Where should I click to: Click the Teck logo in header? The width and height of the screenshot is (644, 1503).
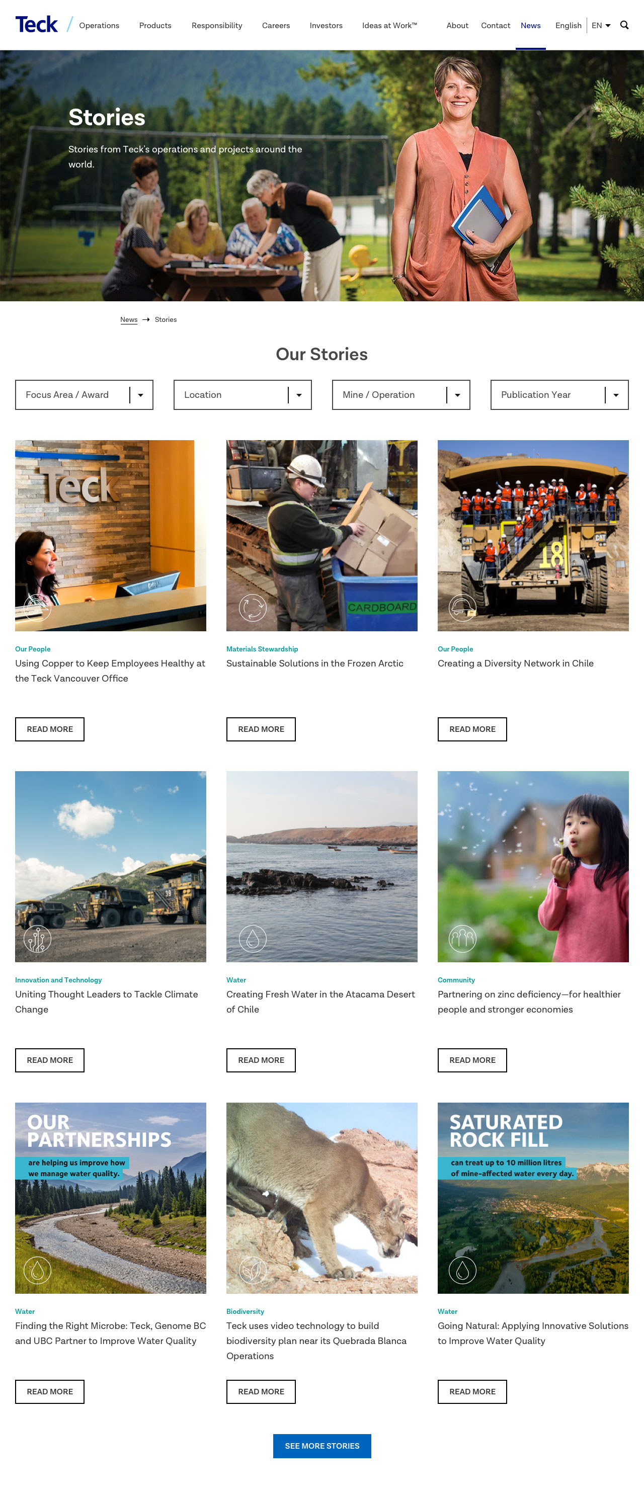pyautogui.click(x=36, y=25)
